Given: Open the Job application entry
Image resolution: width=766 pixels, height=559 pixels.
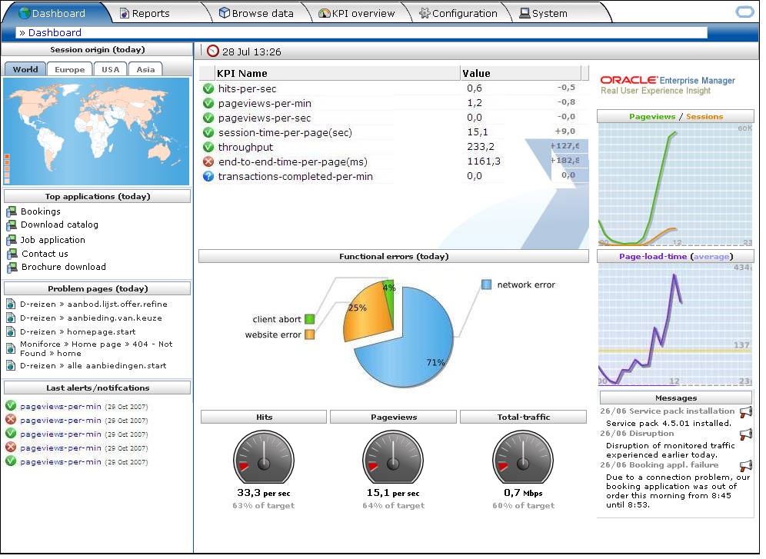Looking at the screenshot, I should coord(53,240).
